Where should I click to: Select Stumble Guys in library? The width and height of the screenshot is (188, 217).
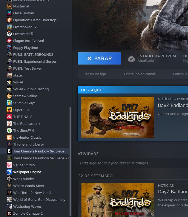34,103
